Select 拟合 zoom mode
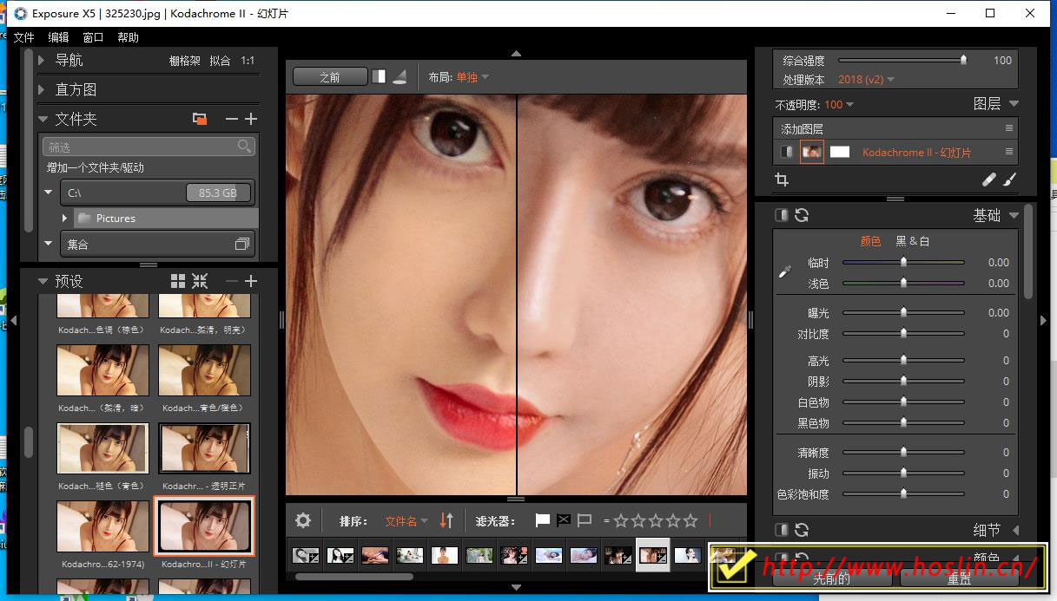Viewport: 1057px width, 601px height. click(x=221, y=61)
